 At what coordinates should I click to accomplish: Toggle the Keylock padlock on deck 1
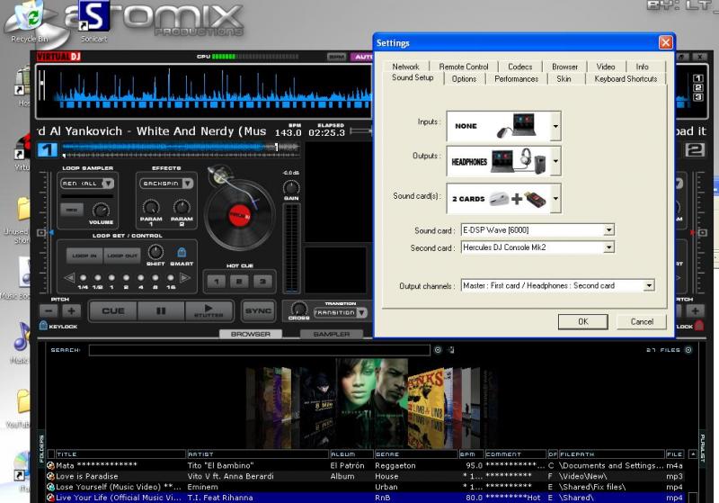(43, 326)
